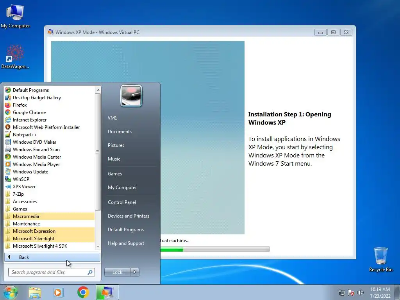The height and width of the screenshot is (300, 400).
Task: Launch Desktop Gadget Gallery
Action: (x=50, y=97)
